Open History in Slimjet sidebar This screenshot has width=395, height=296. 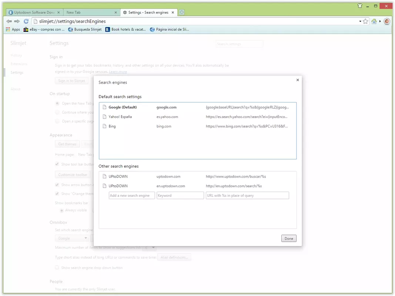16,55
